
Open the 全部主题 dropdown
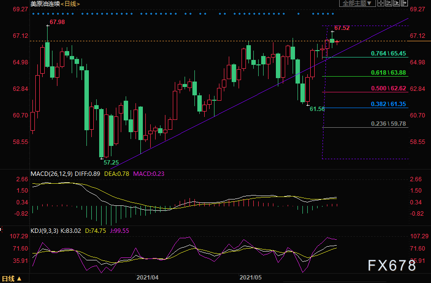click(x=357, y=3)
